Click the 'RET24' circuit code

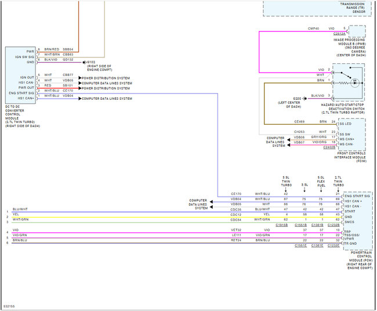click(x=236, y=240)
